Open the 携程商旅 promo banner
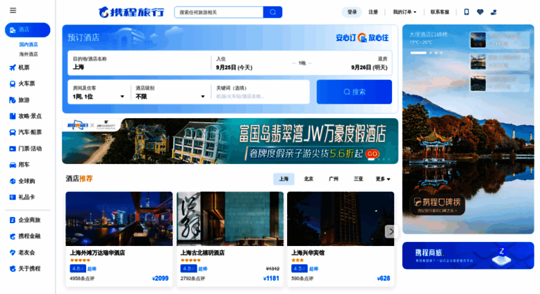 [x=468, y=256]
